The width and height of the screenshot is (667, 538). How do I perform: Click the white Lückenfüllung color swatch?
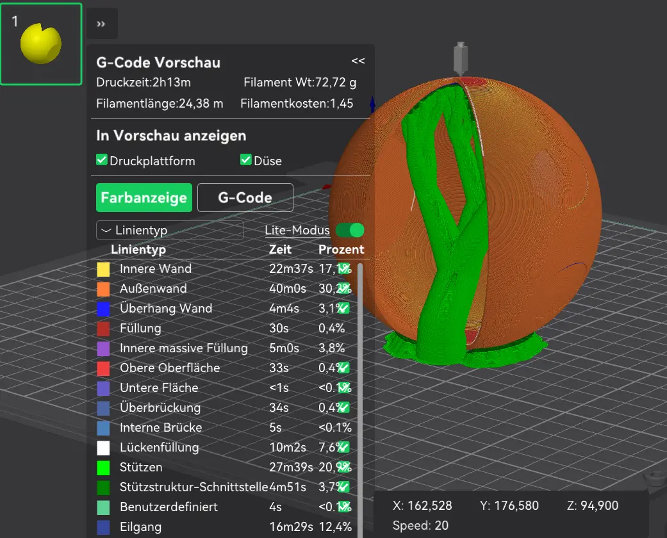[103, 448]
